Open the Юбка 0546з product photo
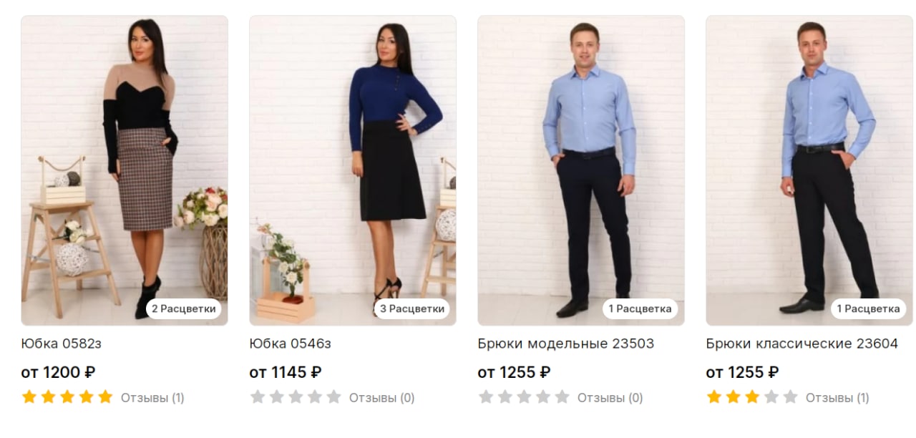Viewport: 916px width, 438px height. (353, 171)
